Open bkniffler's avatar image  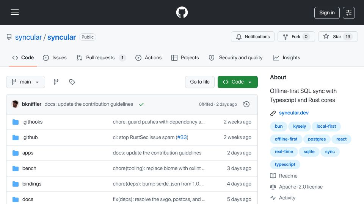coord(15,104)
